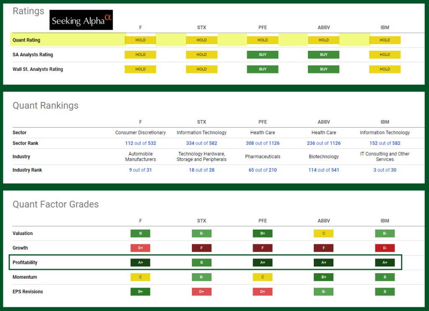Open STX sector rank 334 out of 582
429x311 pixels.
click(x=202, y=143)
